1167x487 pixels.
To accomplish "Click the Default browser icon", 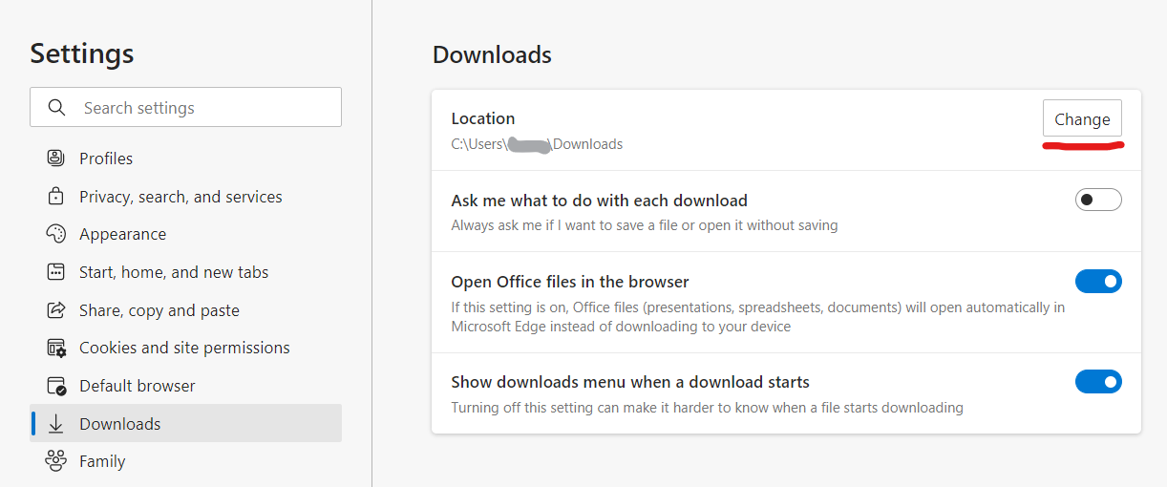I will 55,386.
